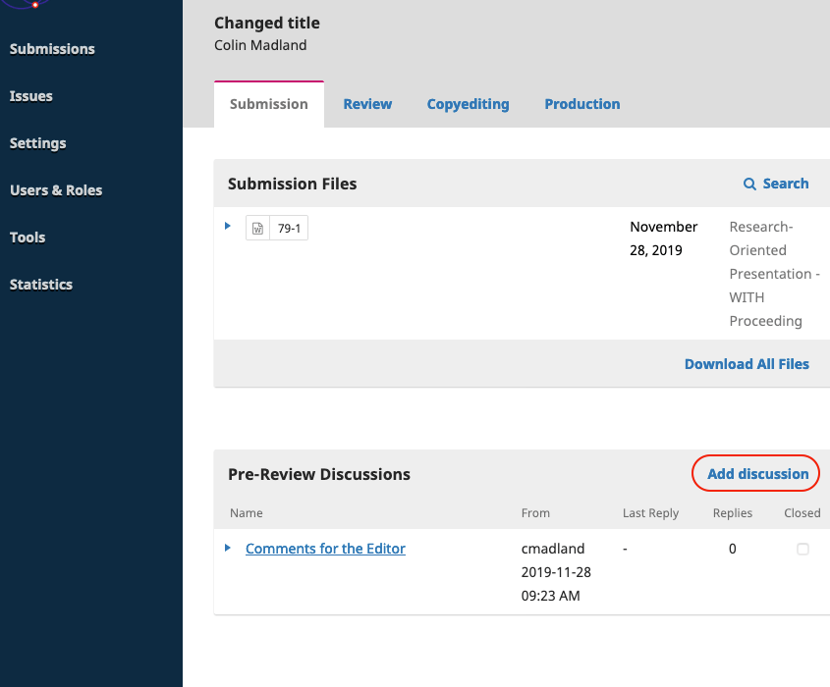Click the Word document icon for file 79-1
The image size is (830, 687).
point(257,229)
